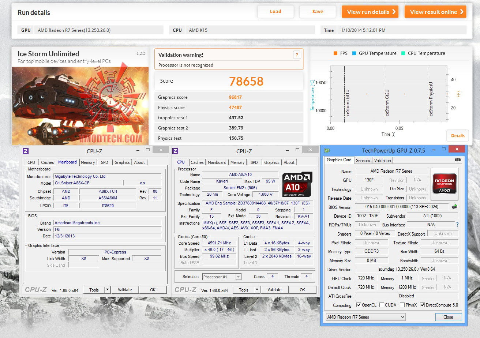The height and width of the screenshot is (338, 480).
Task: Open the Memory tab in the Mainboard CPU-Z window
Action: [88, 162]
